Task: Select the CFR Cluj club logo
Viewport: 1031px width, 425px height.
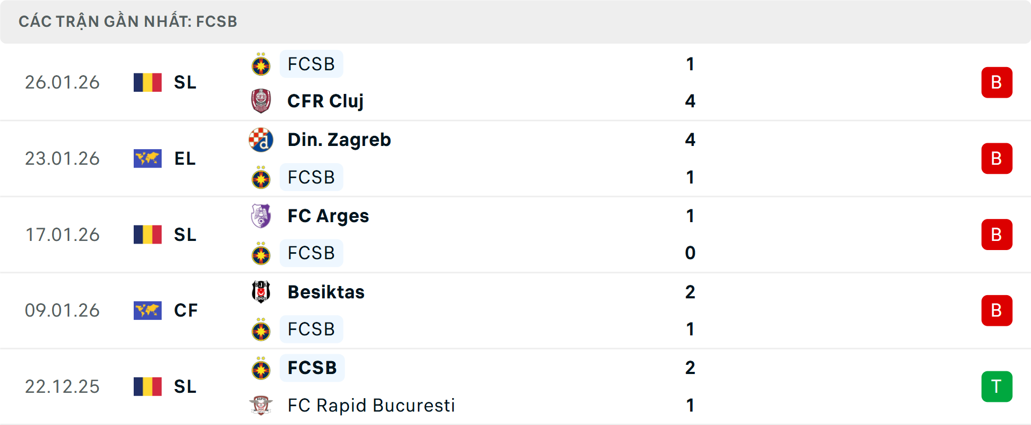Action: (261, 100)
